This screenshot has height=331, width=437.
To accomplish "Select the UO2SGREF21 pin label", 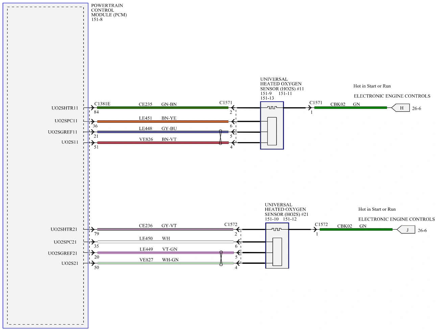I will (x=63, y=253).
